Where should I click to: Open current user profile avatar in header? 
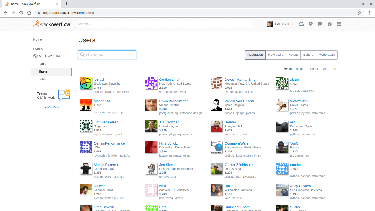pyautogui.click(x=270, y=24)
